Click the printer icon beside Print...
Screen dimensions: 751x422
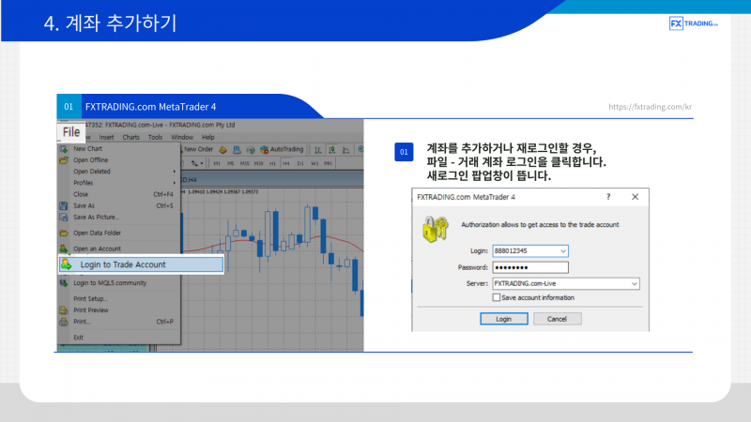click(63, 322)
